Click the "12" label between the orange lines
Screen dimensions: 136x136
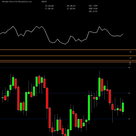[131, 58]
